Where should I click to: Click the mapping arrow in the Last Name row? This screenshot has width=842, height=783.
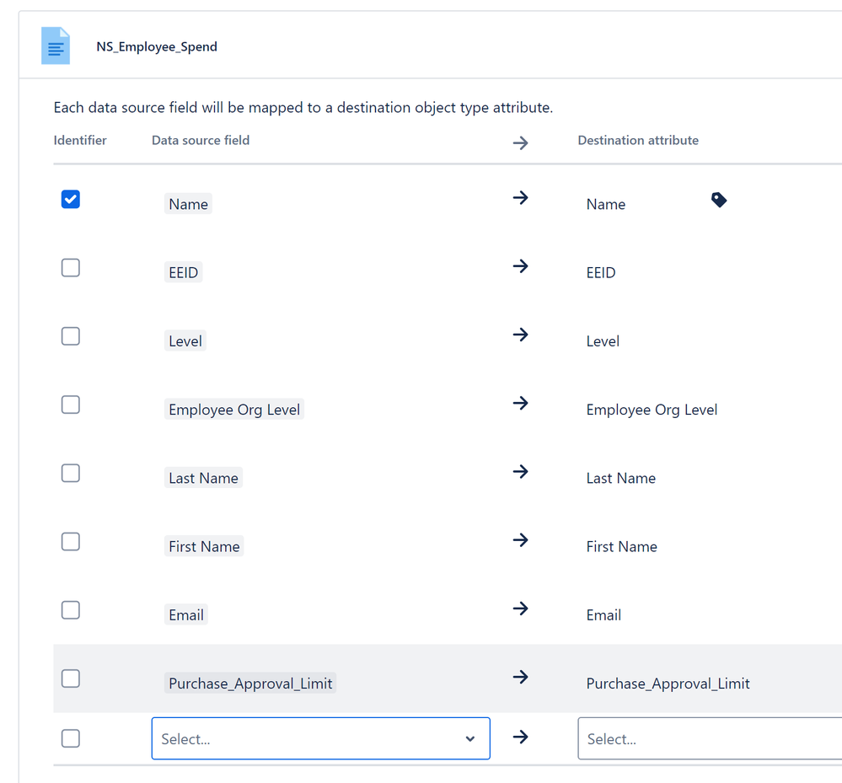(x=520, y=472)
